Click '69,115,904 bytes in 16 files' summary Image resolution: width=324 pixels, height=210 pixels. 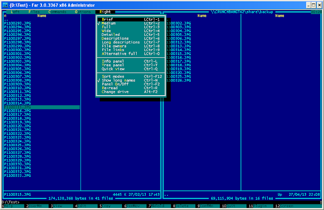click(x=242, y=198)
